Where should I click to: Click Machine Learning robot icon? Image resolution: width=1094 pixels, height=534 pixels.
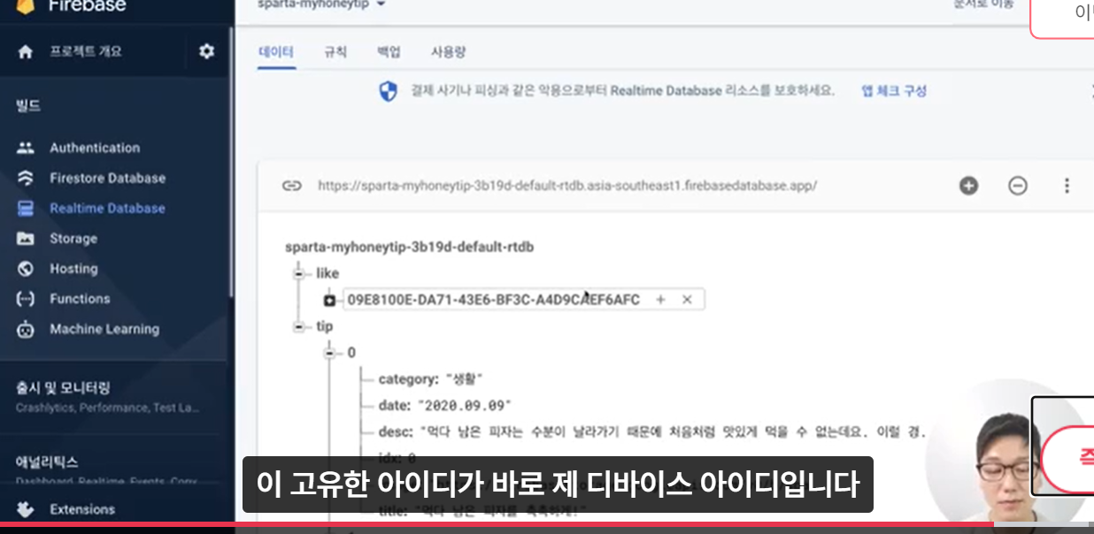(26, 329)
